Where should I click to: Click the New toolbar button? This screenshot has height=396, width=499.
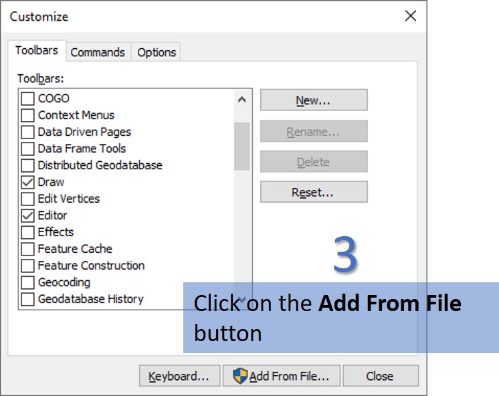[313, 100]
